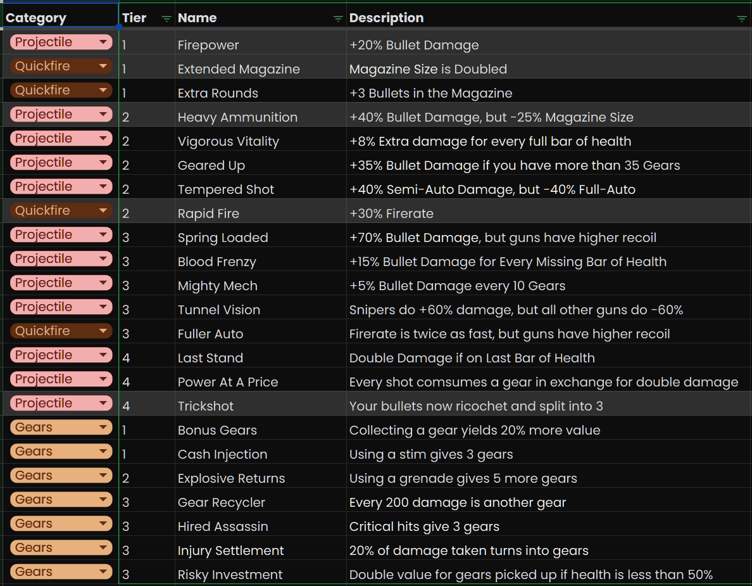Open the Category dropdown for Fuller Auto

coord(103,331)
